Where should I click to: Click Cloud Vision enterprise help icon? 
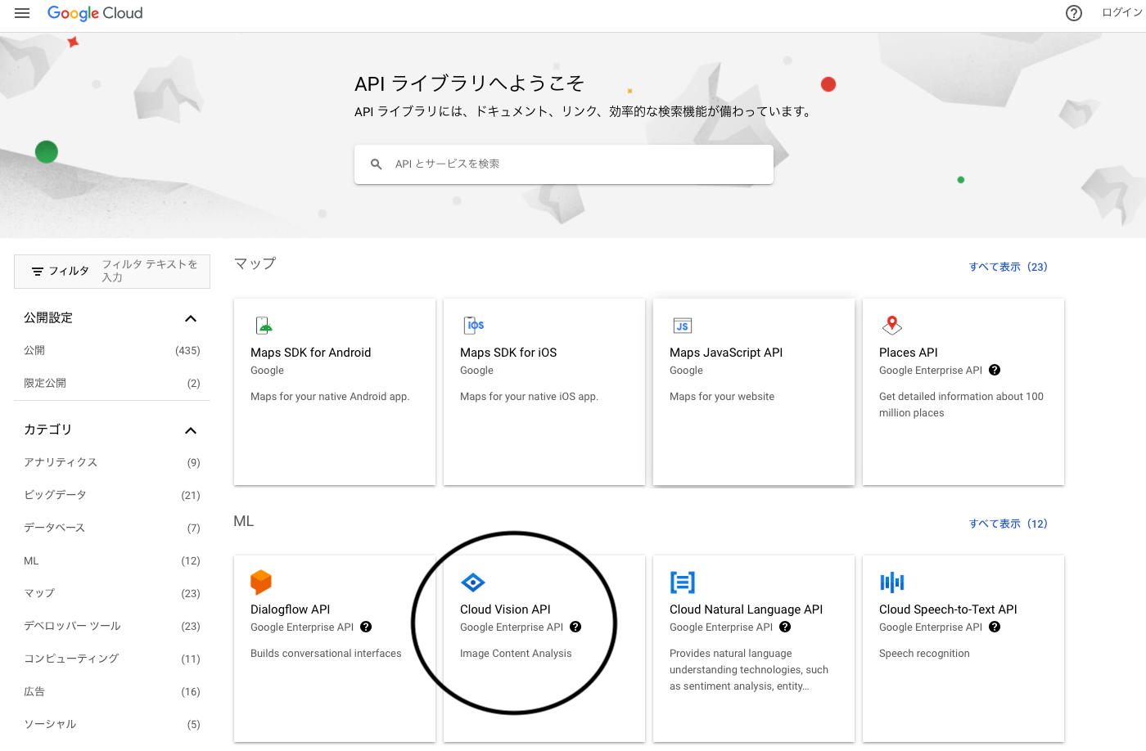click(x=575, y=627)
